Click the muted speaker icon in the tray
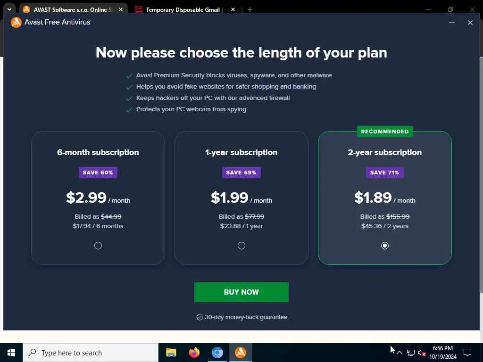This screenshot has width=483, height=362. point(422,353)
